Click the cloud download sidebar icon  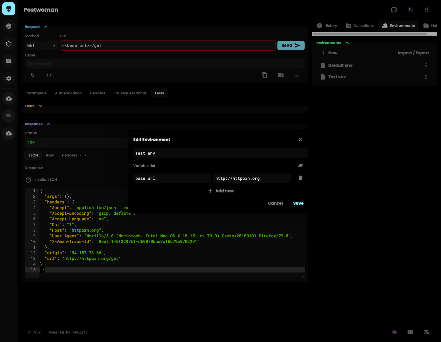coord(9,133)
